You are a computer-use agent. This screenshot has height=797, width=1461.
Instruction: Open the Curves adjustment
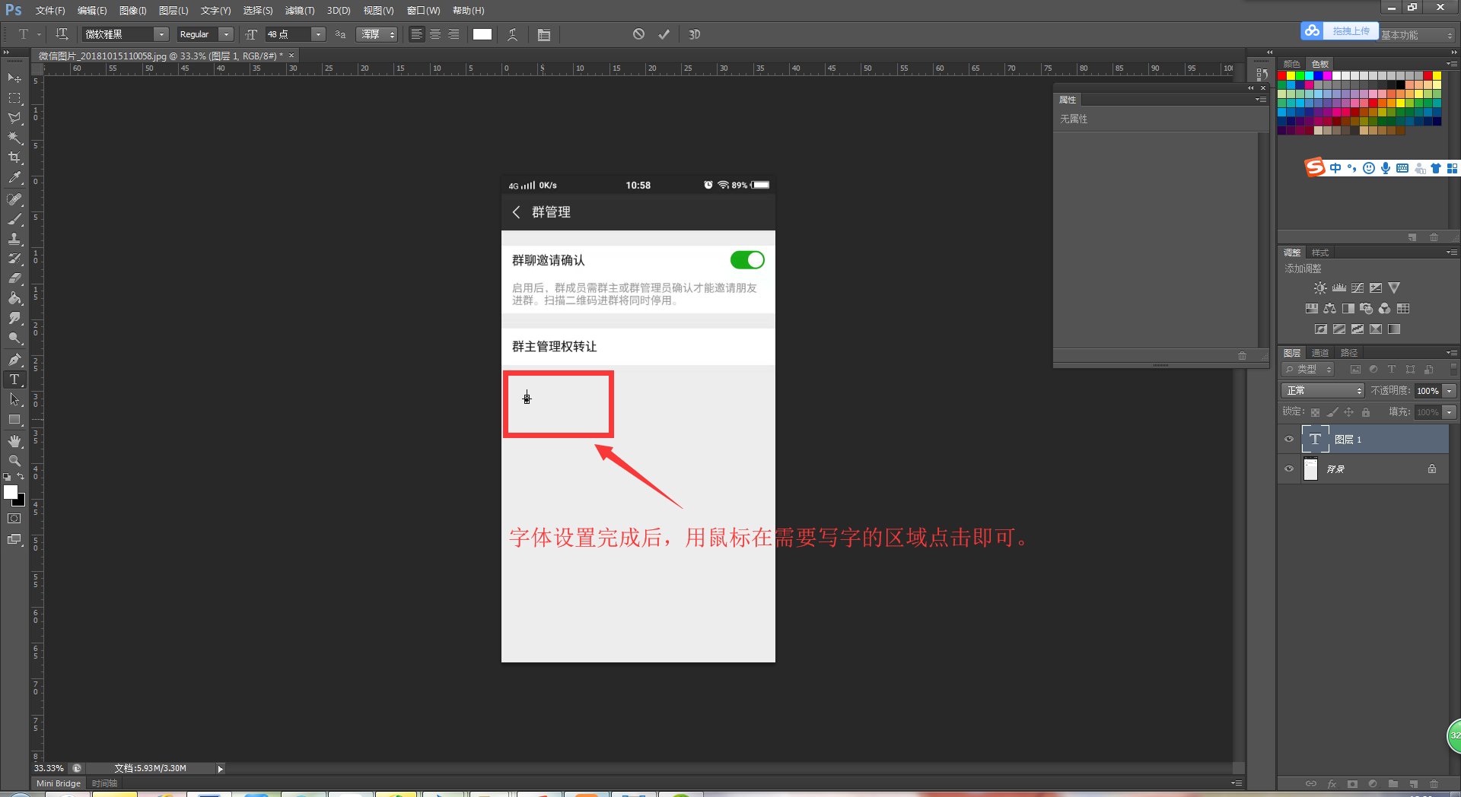pyautogui.click(x=1357, y=287)
